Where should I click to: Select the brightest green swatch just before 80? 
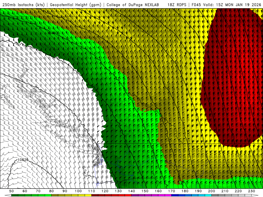coord(48,195)
